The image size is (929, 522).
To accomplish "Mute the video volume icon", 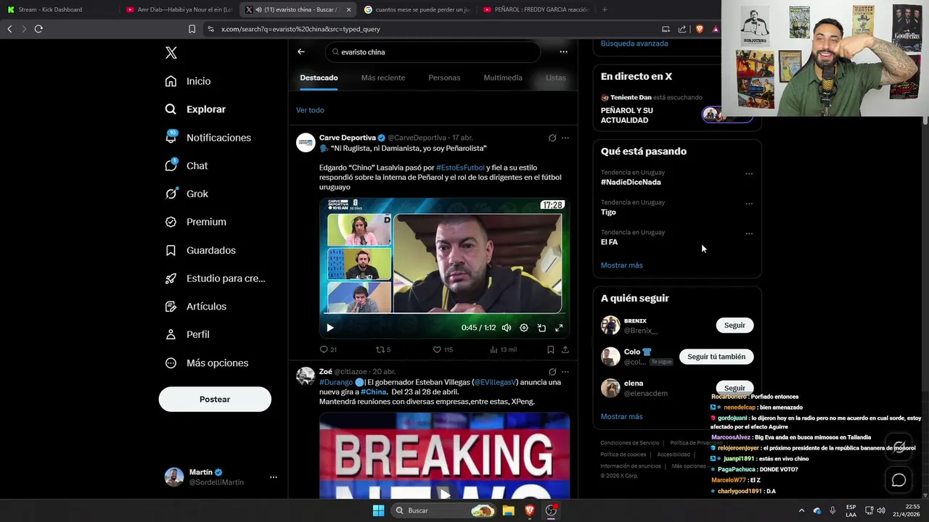I will click(507, 328).
